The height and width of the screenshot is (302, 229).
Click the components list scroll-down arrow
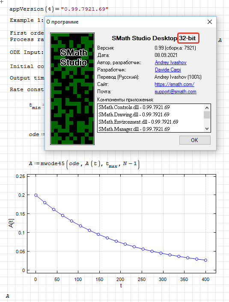[207, 129]
